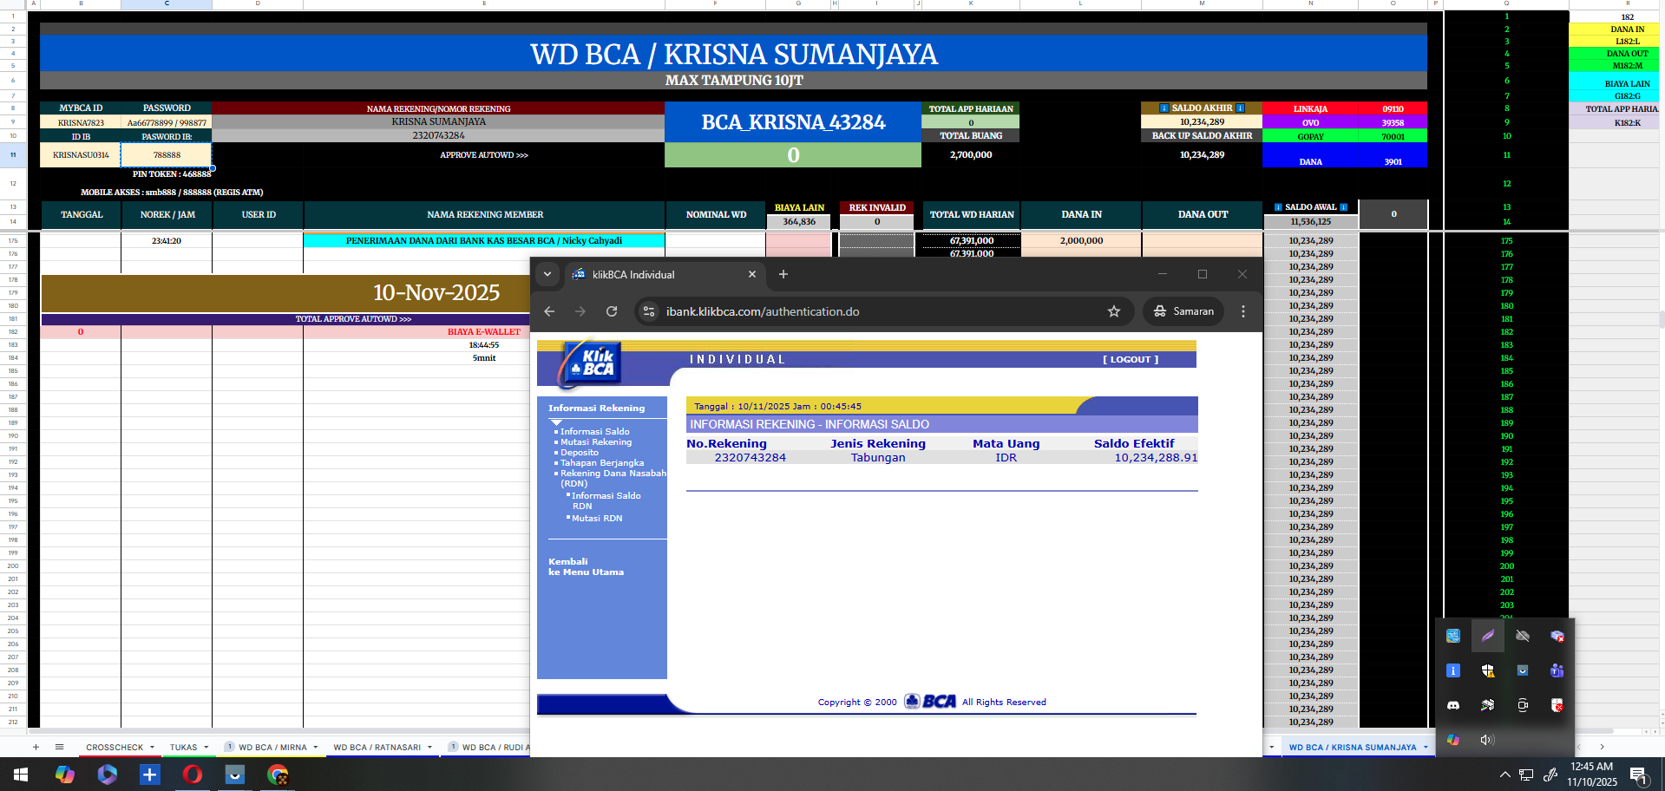The width and height of the screenshot is (1665, 791).
Task: Close the klikBCA Individual tab
Action: pos(752,274)
